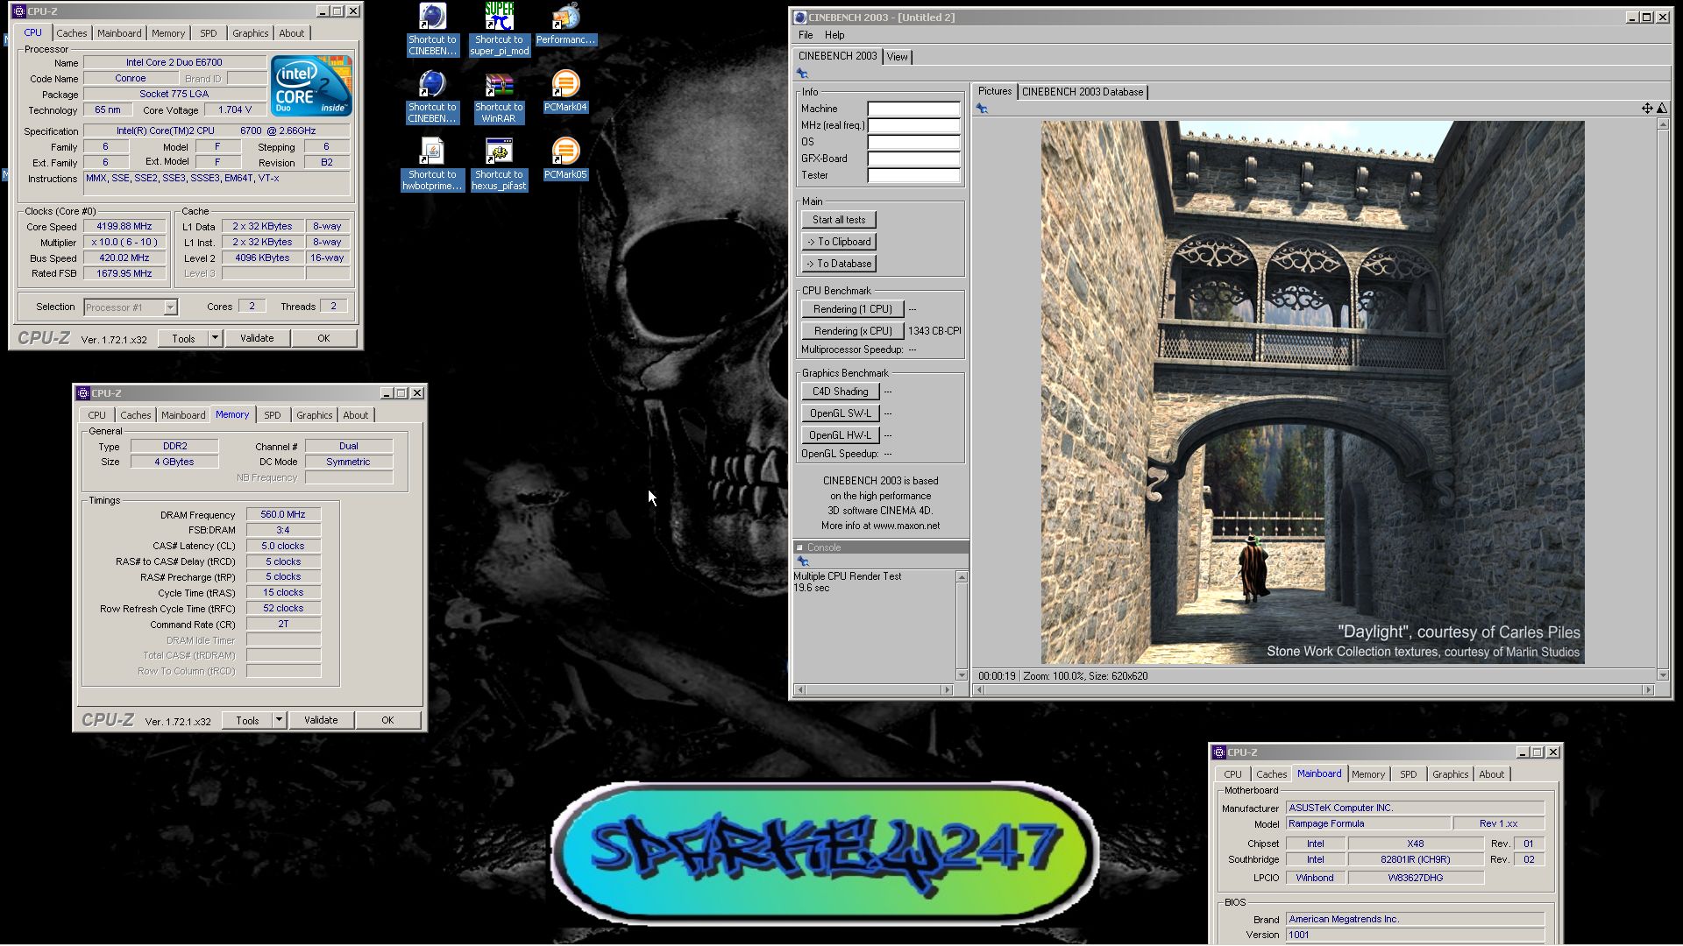
Task: Open Tools dropdown arrow in CPU window
Action: 215,338
